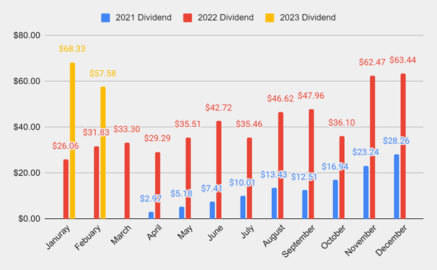
Task: Click the Januray axis label
Action: tap(58, 237)
